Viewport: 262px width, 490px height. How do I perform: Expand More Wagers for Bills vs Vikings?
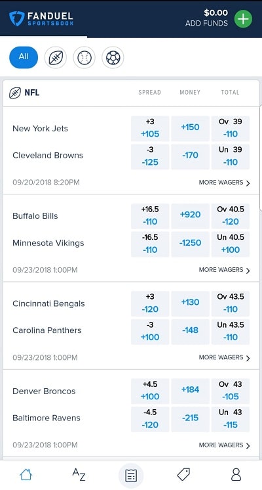[224, 270]
